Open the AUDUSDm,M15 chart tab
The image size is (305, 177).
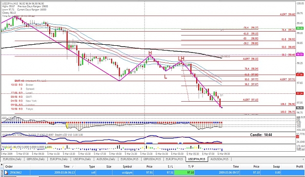pyautogui.click(x=220, y=159)
